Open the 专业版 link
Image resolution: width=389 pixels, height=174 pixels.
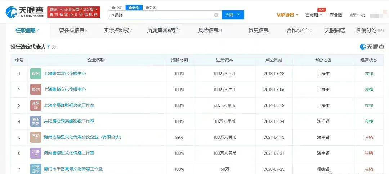pyautogui.click(x=336, y=15)
